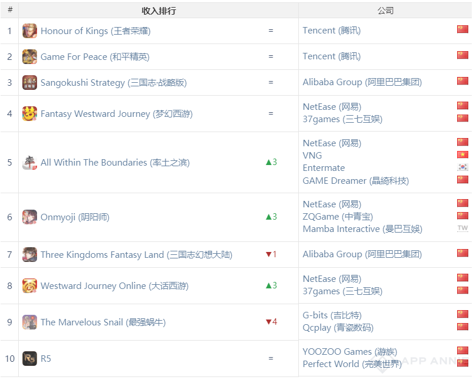Click The Marvelous Snail app icon
Viewport: 473px width, 380px height.
pyautogui.click(x=29, y=322)
